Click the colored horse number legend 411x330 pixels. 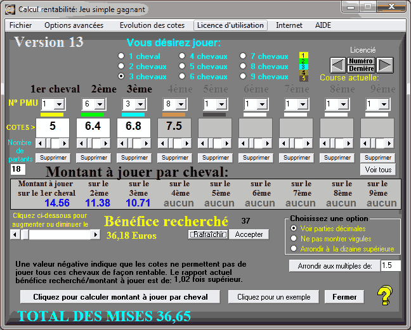pyautogui.click(x=304, y=67)
